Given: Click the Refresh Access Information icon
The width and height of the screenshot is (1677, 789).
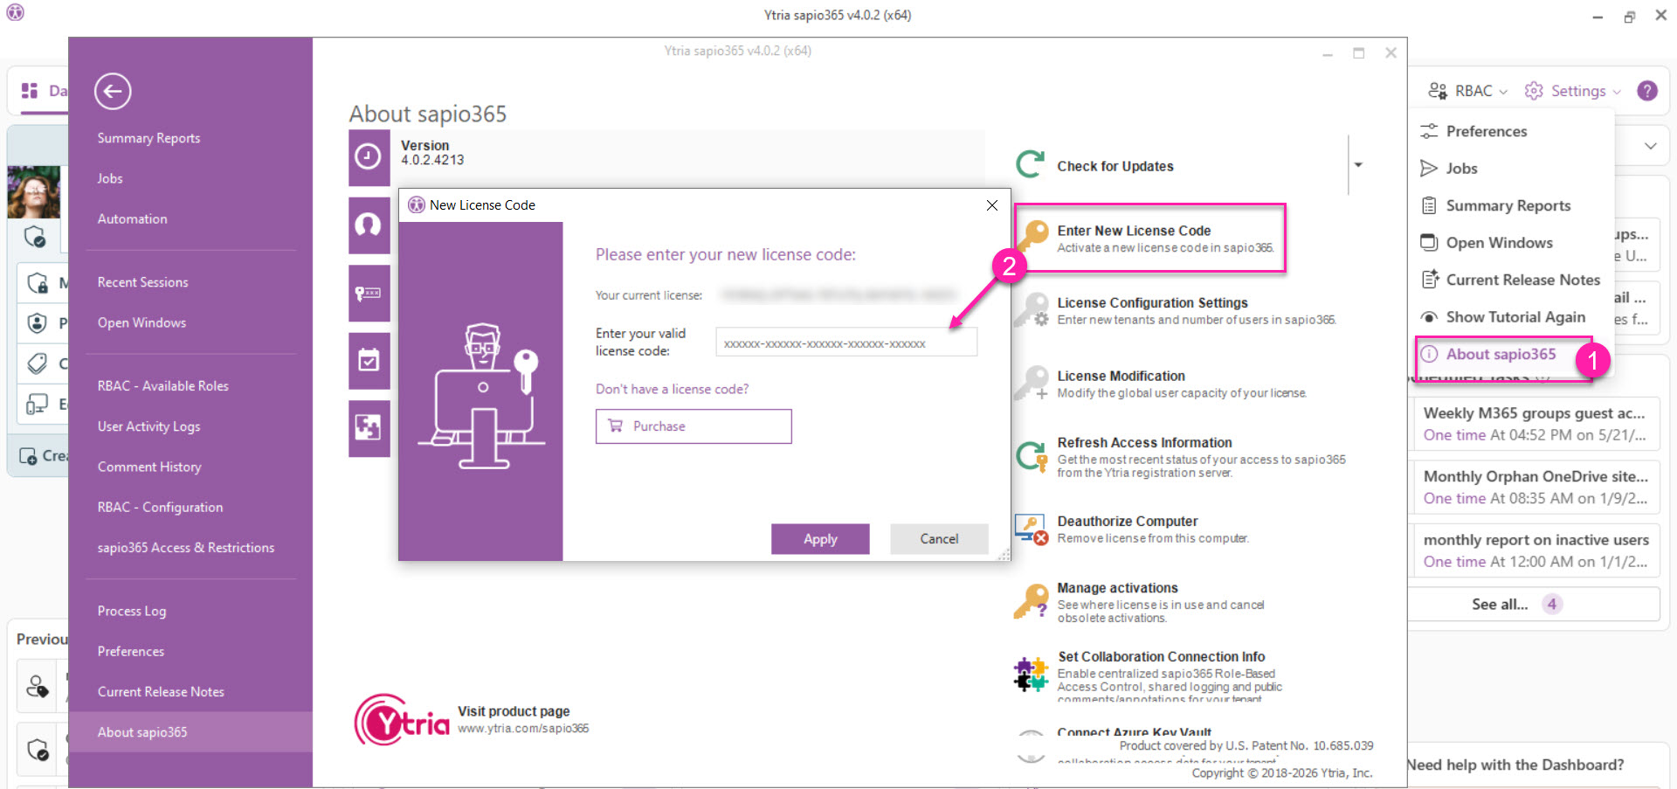Looking at the screenshot, I should [x=1031, y=456].
